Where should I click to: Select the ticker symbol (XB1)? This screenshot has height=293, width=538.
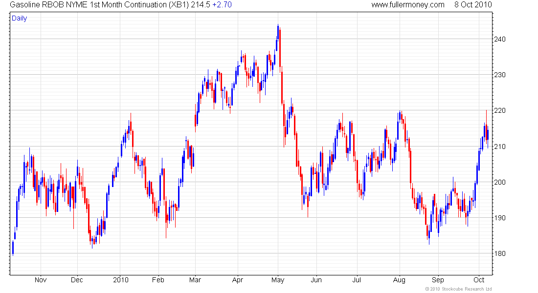tap(179, 5)
